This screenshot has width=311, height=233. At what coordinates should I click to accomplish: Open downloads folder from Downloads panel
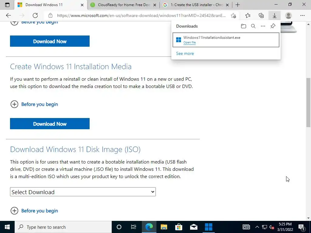243,26
